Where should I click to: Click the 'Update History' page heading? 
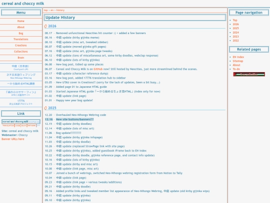[60, 18]
